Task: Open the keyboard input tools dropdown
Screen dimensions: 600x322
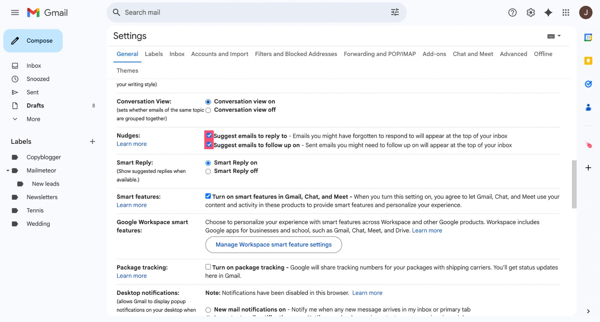Action: click(554, 36)
